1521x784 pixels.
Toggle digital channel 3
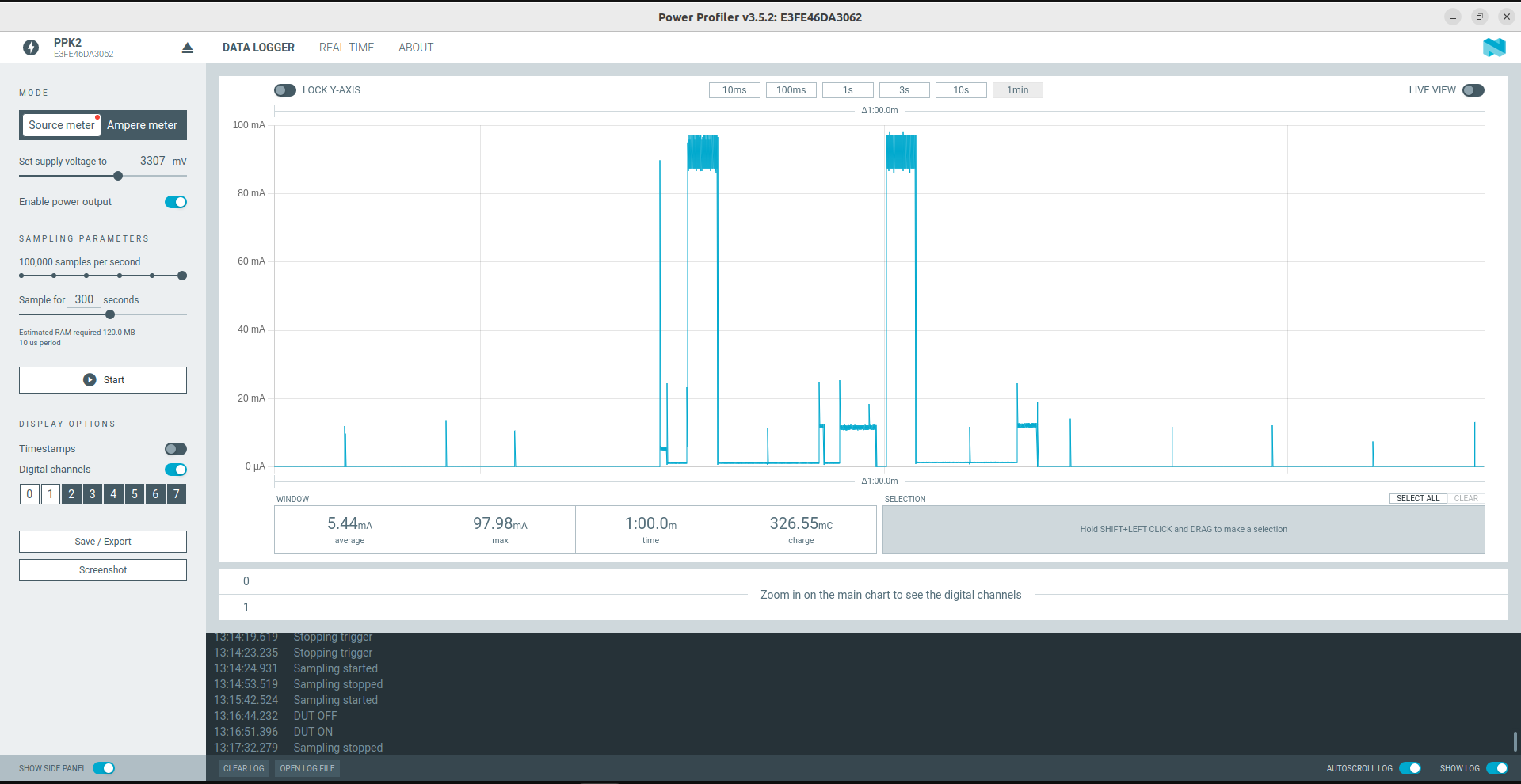coord(92,494)
